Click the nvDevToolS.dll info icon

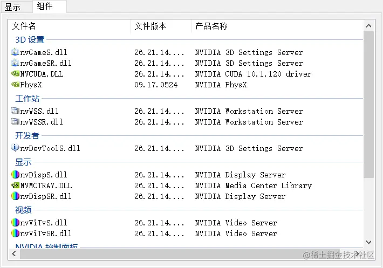[x=15, y=148]
